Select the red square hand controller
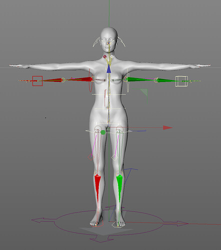The height and width of the screenshot is (250, 221). (x=37, y=81)
